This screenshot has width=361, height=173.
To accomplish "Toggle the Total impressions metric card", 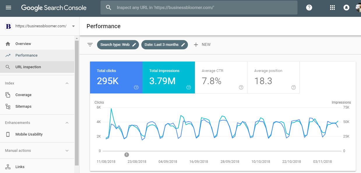I will [169, 78].
